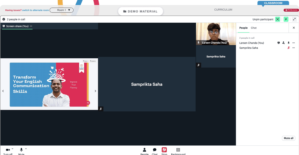Close the People side panel
This screenshot has width=299, height=155.
point(294,28)
